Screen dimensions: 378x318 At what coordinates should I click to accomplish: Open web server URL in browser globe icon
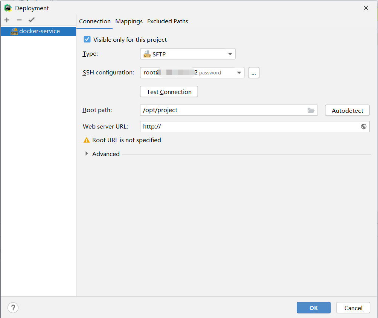pyautogui.click(x=364, y=127)
